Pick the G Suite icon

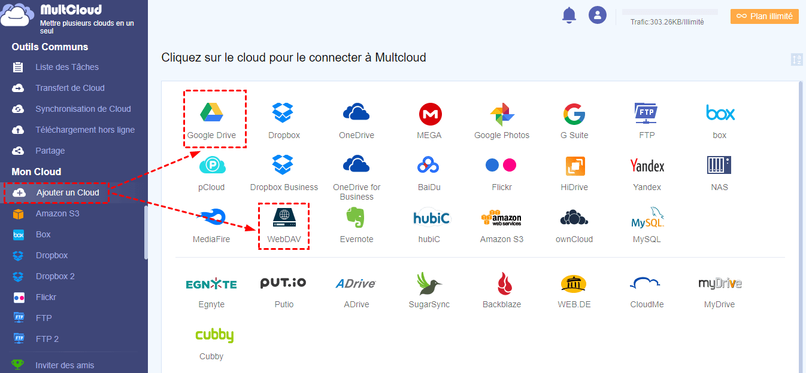coord(574,113)
